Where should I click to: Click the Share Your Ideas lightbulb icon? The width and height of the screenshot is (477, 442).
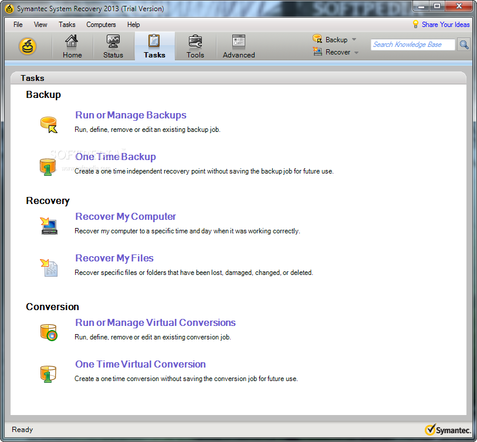(415, 24)
